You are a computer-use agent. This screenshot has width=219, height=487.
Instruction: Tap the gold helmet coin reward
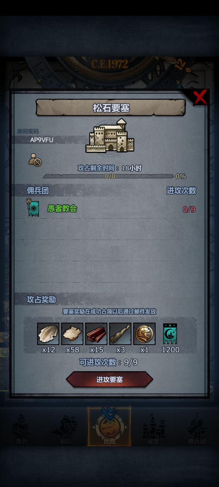click(144, 334)
